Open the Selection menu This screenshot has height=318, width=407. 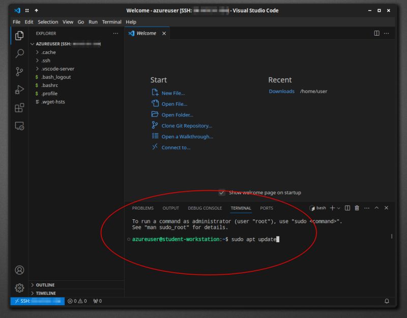point(48,22)
